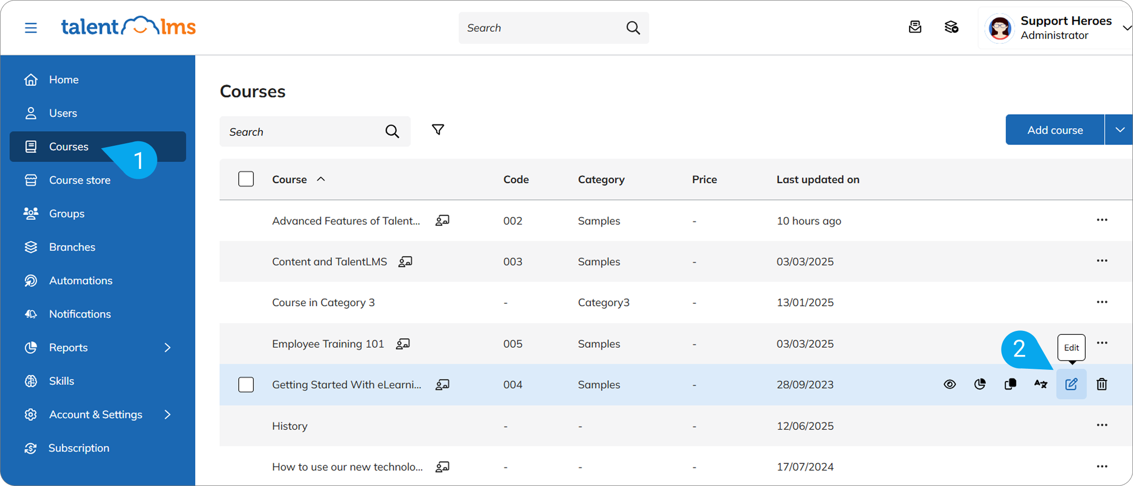The width and height of the screenshot is (1133, 486).
Task: Open the branches switcher icon in header
Action: 951,27
